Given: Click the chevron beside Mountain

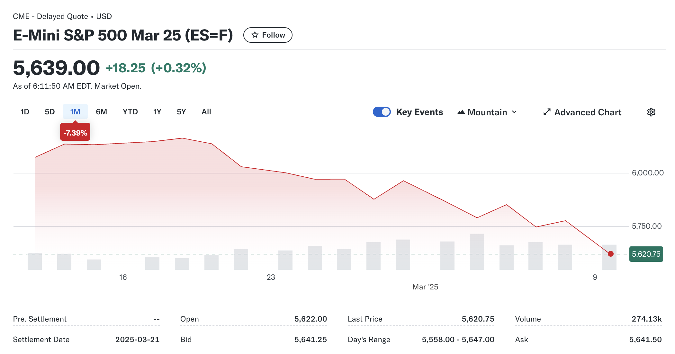Looking at the screenshot, I should point(514,112).
